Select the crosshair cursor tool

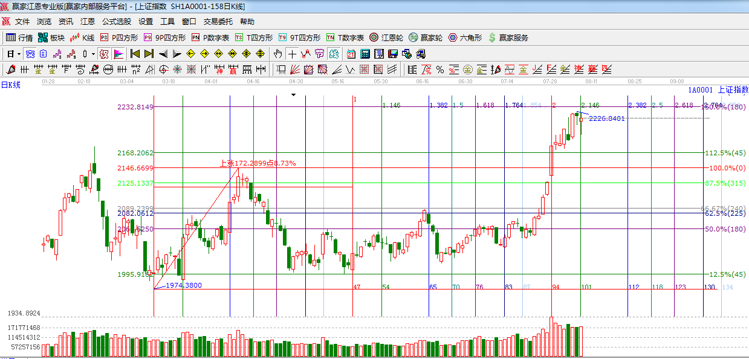click(292, 54)
